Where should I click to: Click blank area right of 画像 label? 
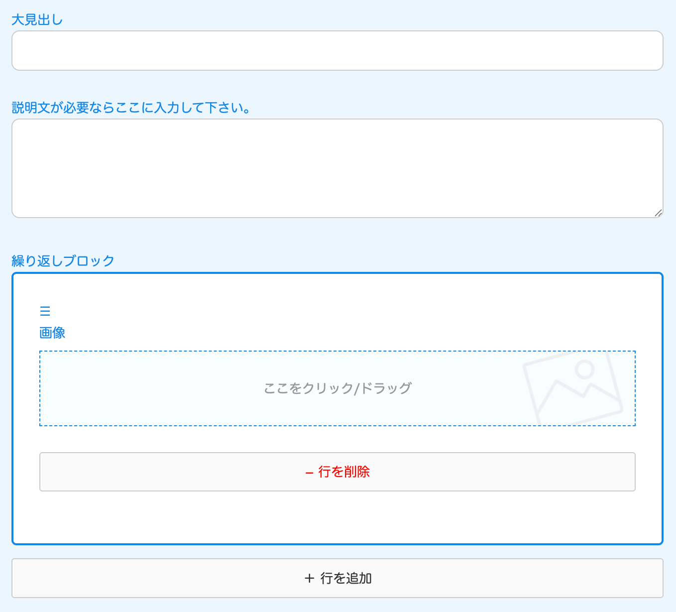pos(299,333)
